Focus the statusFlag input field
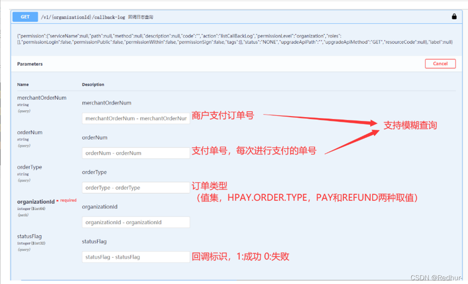Viewport: 468px width, 284px height. coord(136,257)
